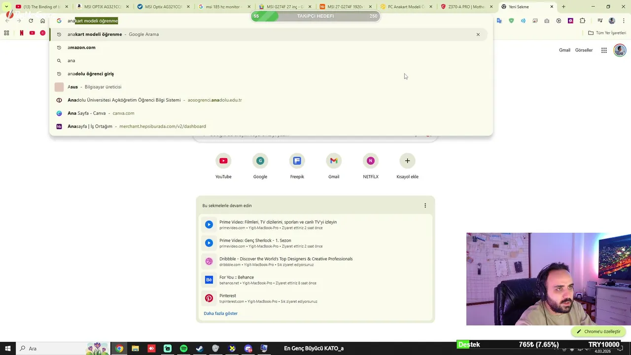This screenshot has height=355, width=631.
Task: Open a new tab with plus button
Action: coord(563,7)
